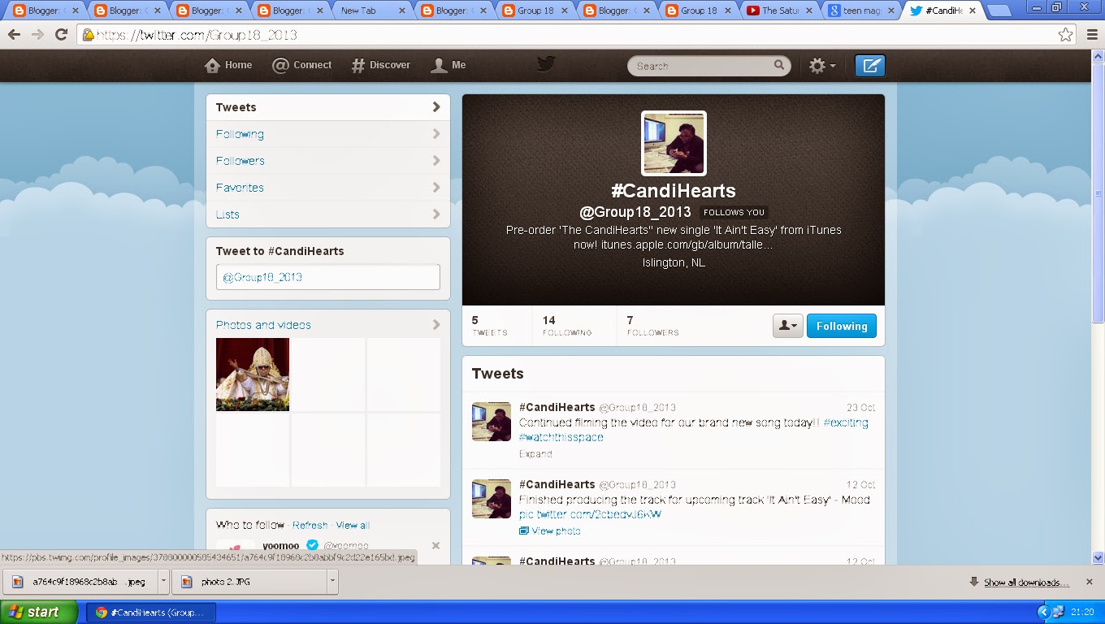This screenshot has width=1105, height=624.
Task: Click Tweet to #CandiHearts input box
Action: pyautogui.click(x=328, y=277)
